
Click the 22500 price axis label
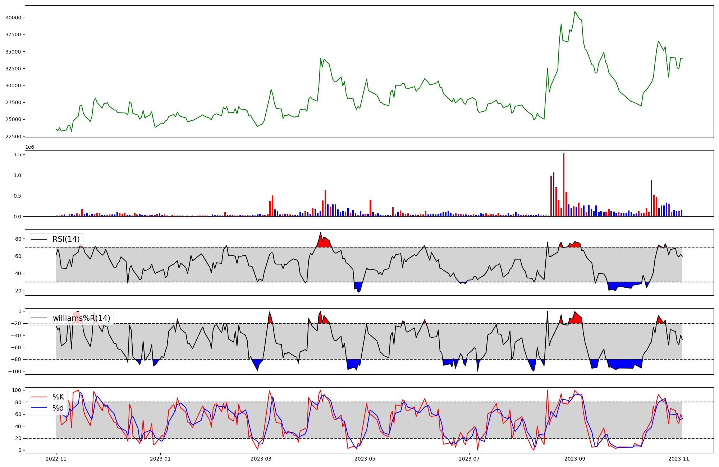[x=14, y=137]
